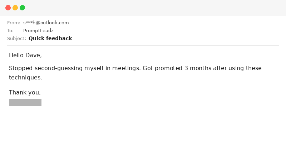Screen dimensions: 286x161
Task: Click the sender address s***h@outlook.com
Action: point(46,23)
